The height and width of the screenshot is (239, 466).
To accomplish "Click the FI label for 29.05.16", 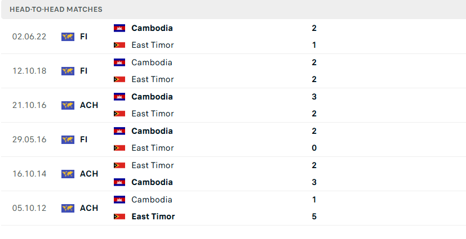I will point(83,139).
